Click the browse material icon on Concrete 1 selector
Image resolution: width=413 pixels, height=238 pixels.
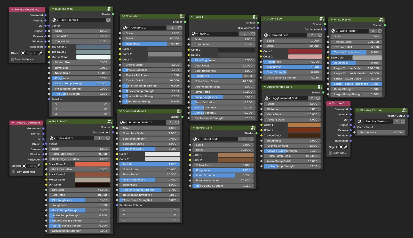(x=126, y=28)
